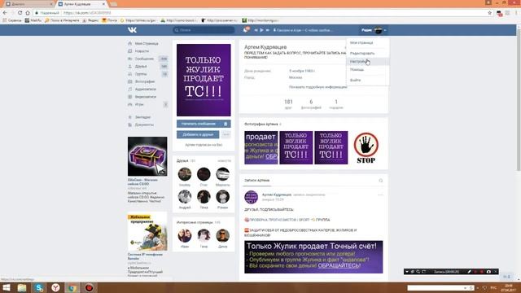This screenshot has width=521, height=293.
Task: Focus the VK search field
Action: pyautogui.click(x=204, y=30)
